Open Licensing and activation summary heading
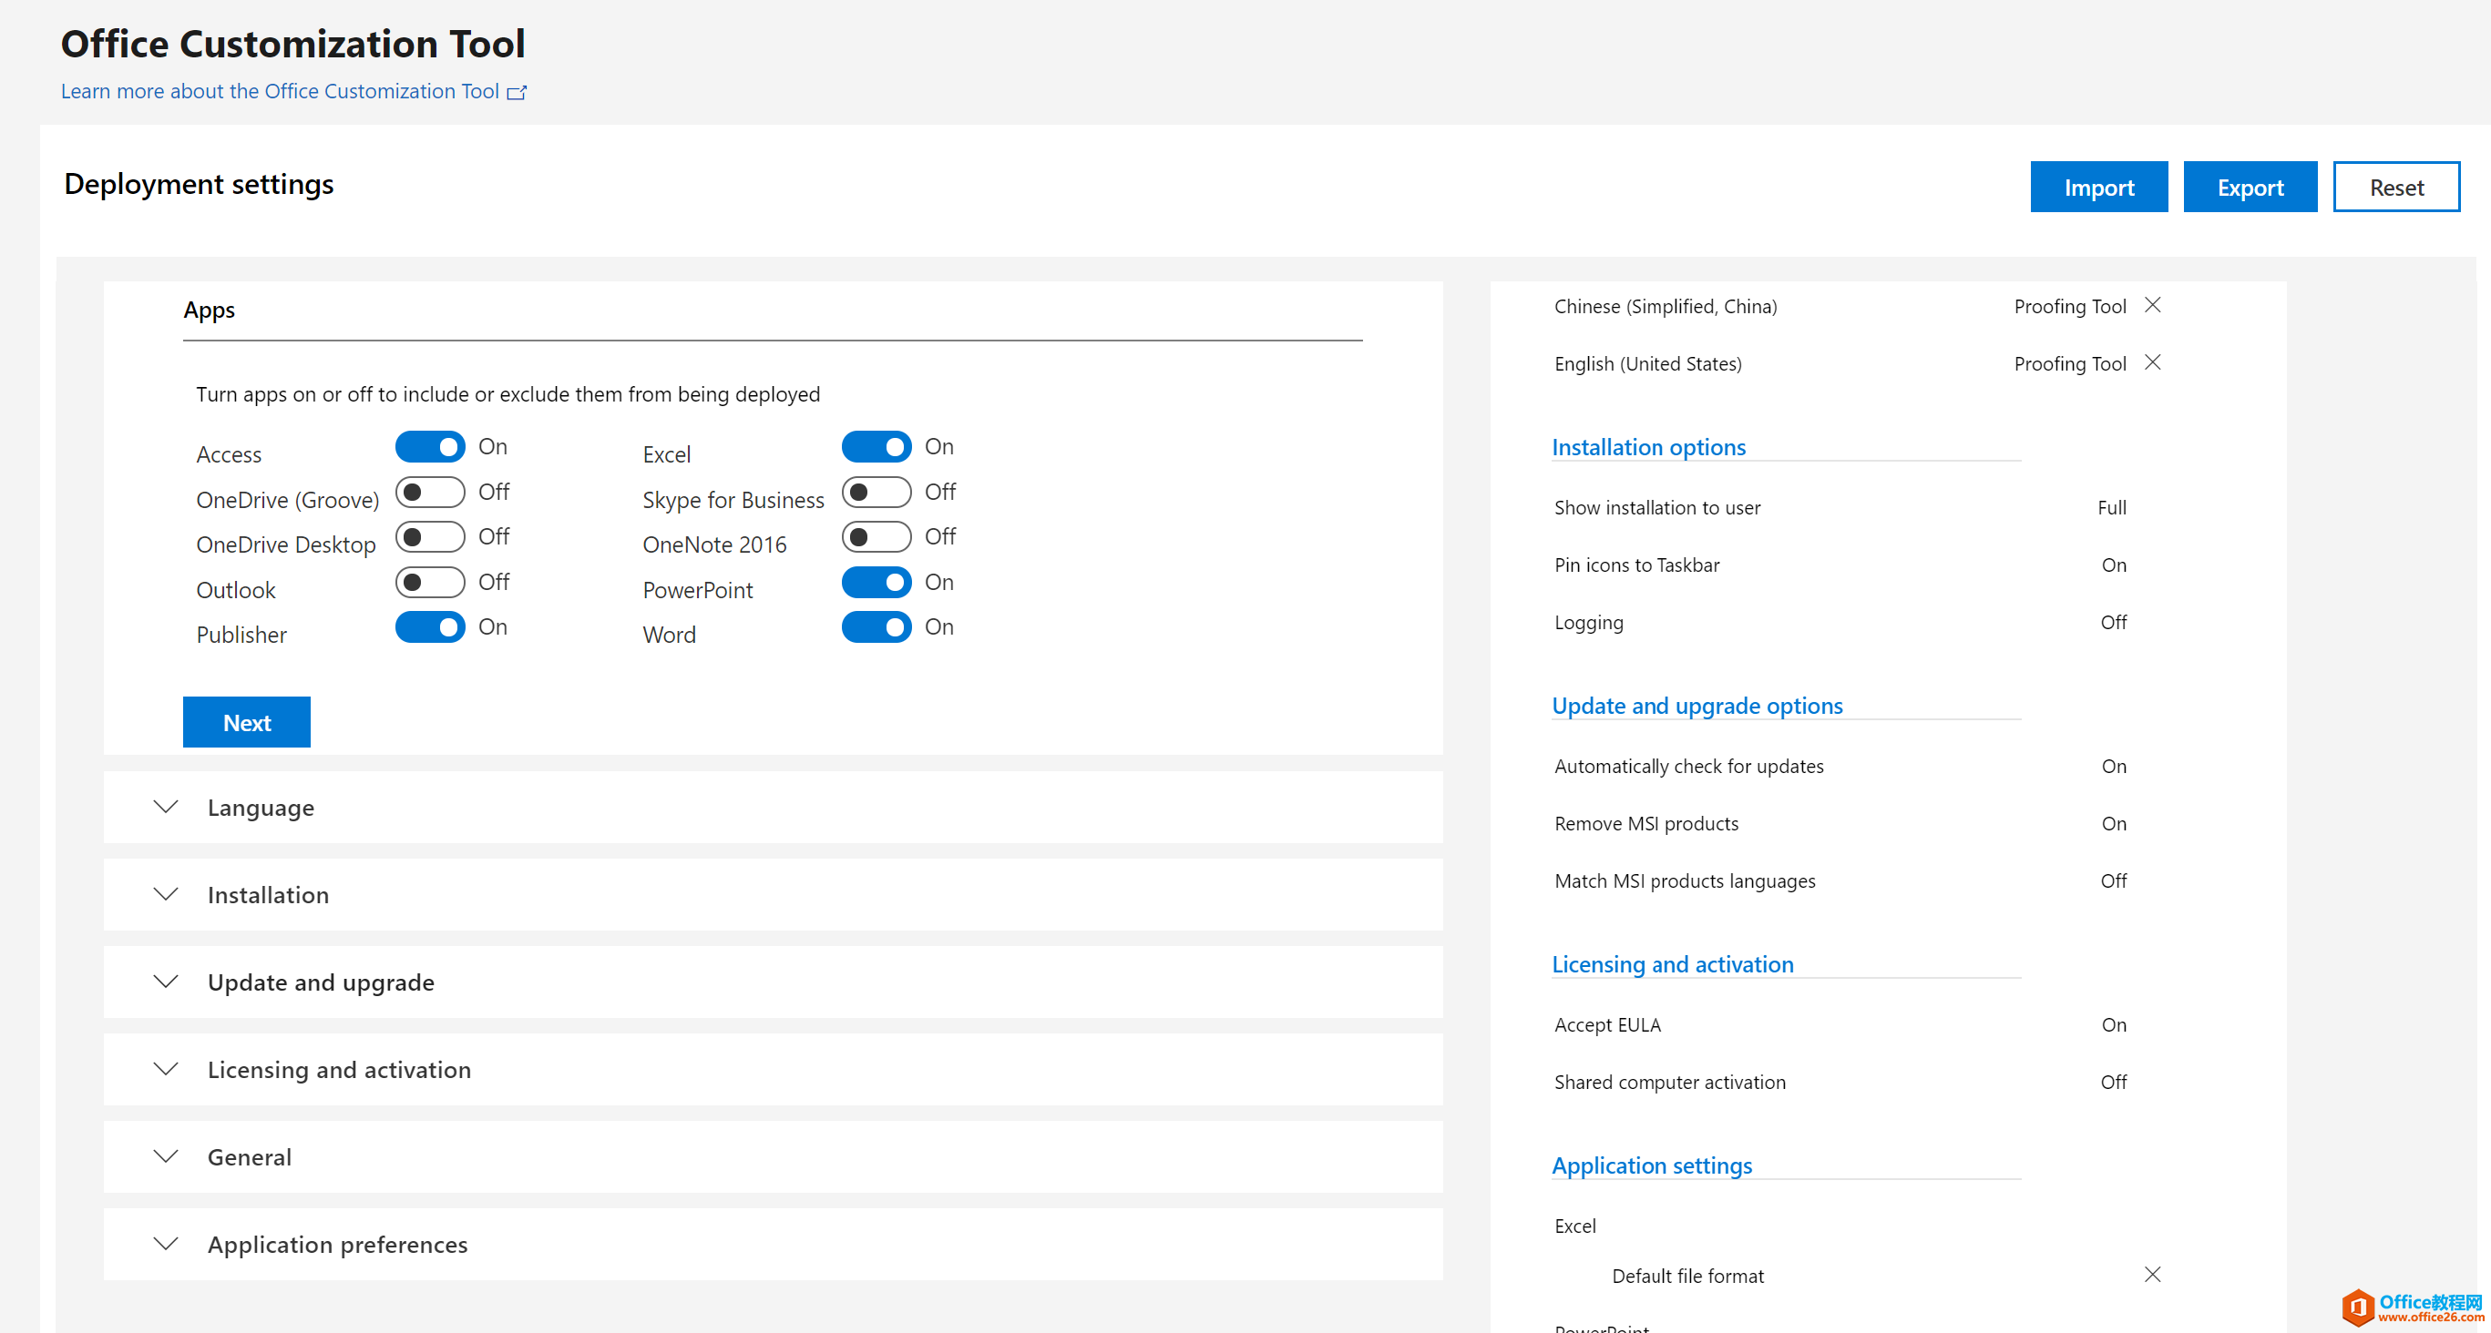Screen dimensions: 2491x1333 (1672, 965)
